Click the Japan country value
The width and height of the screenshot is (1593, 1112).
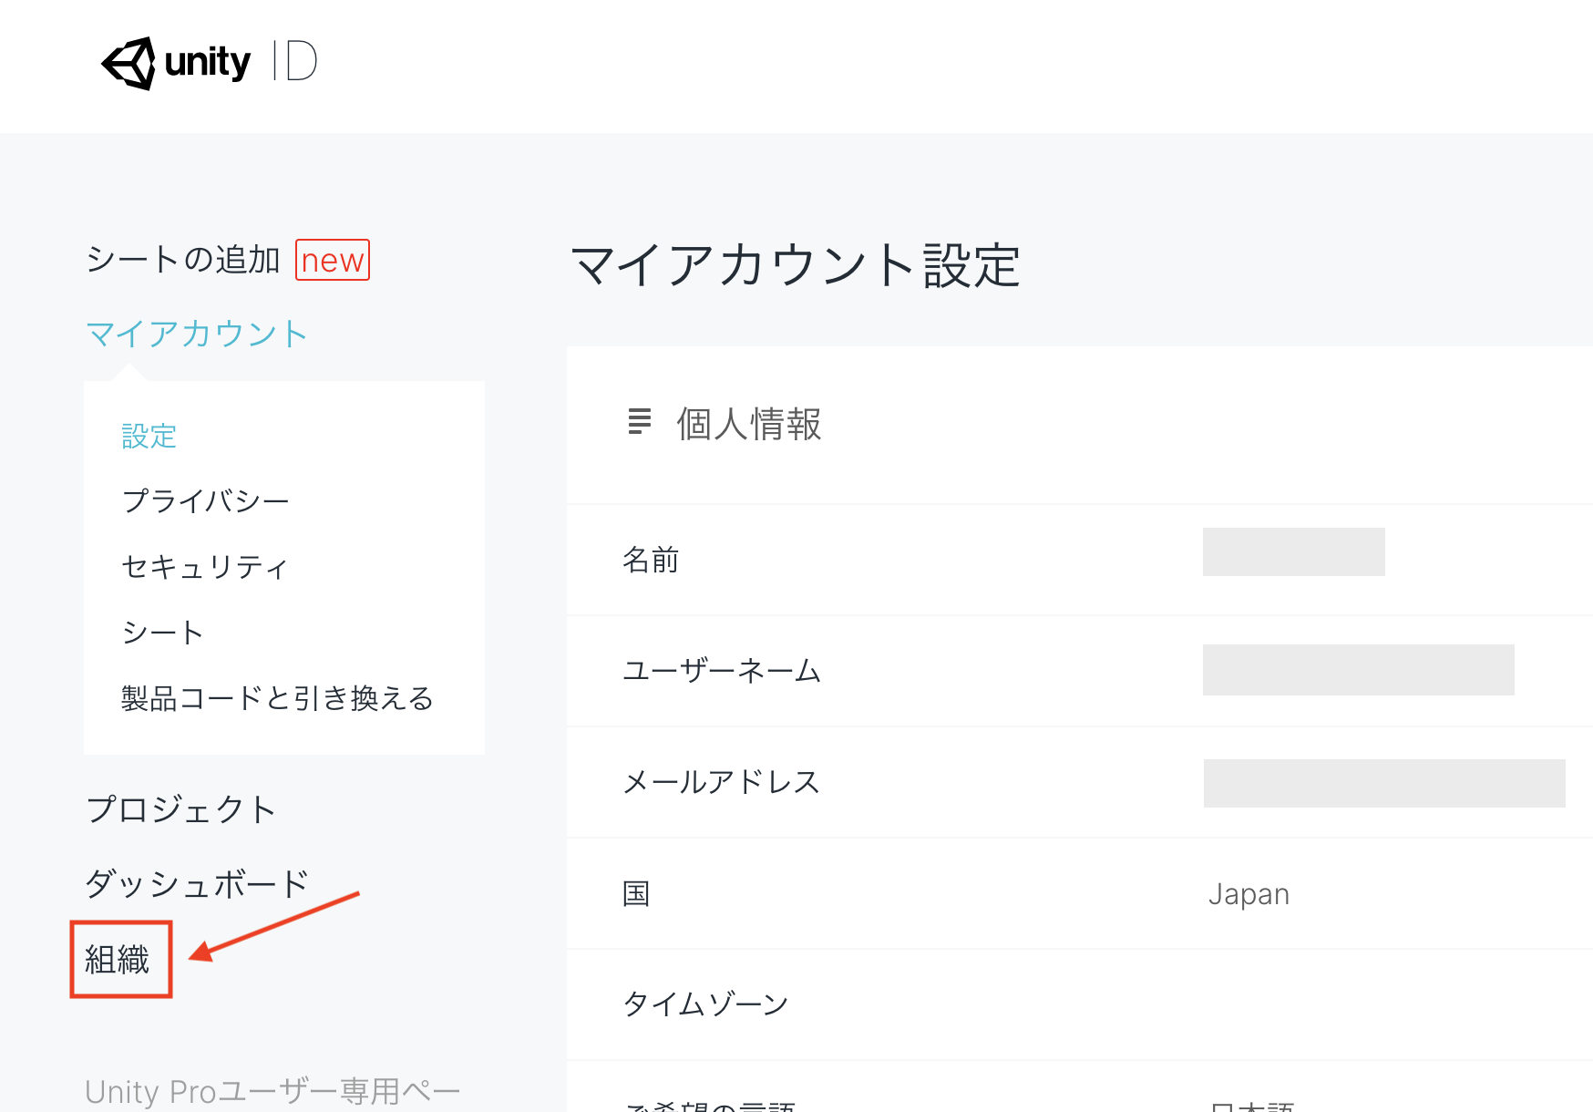[x=1249, y=894]
